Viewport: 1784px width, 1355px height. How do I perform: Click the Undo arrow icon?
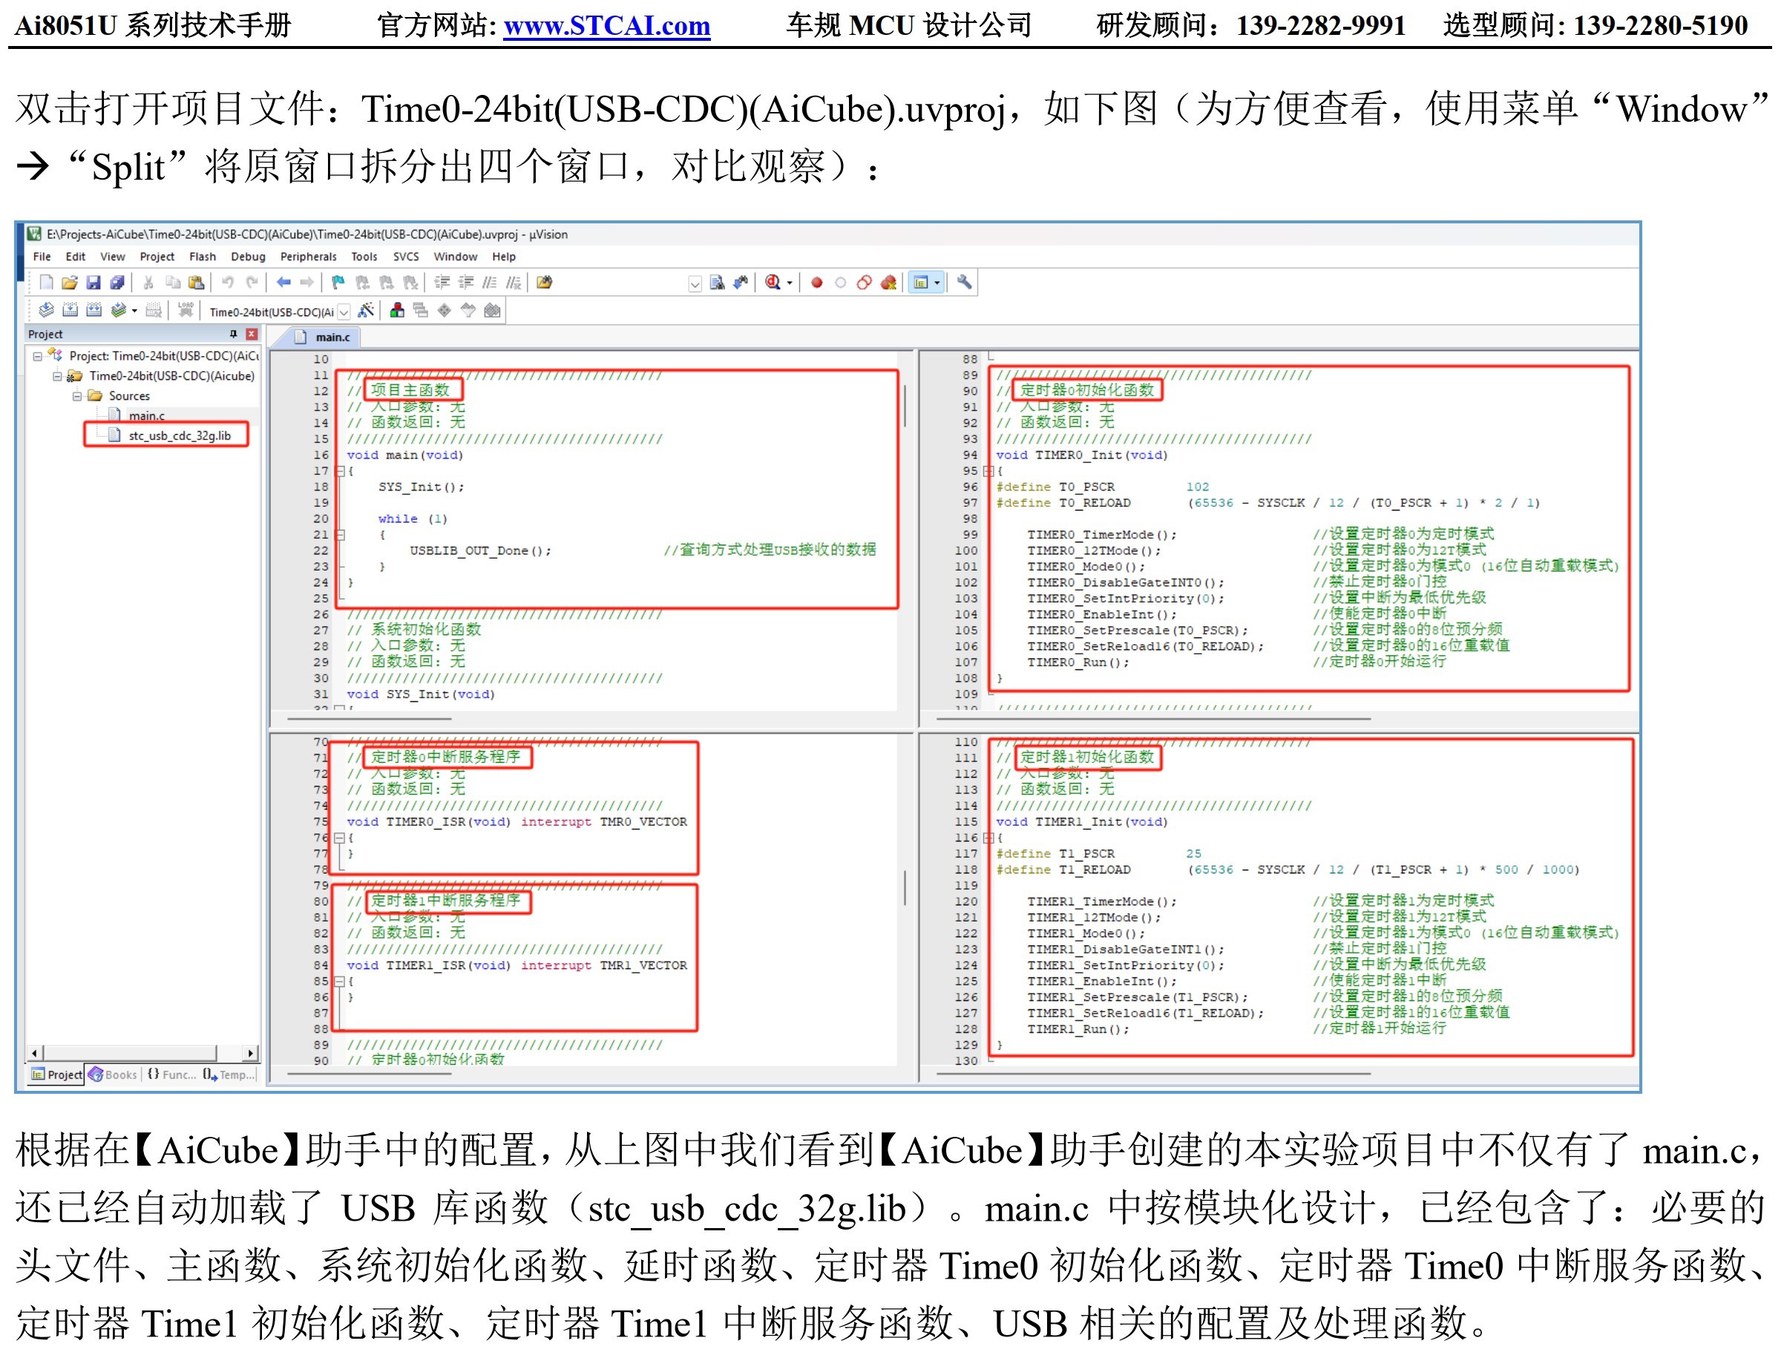[x=229, y=282]
